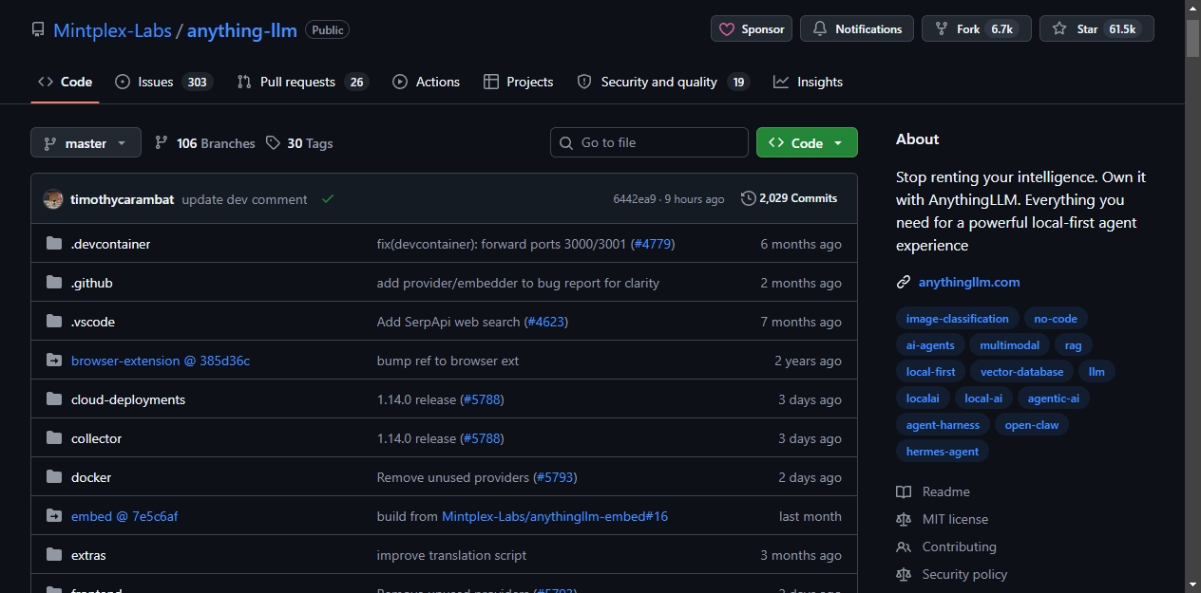1201x593 pixels.
Task: Click the link icon beside anythingllm.com
Action: click(904, 282)
